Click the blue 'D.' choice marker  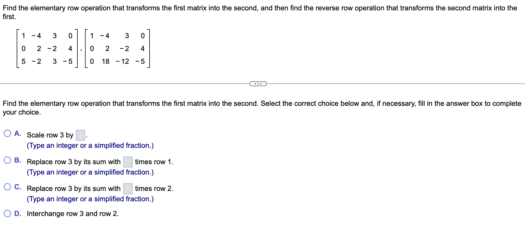click(x=17, y=213)
